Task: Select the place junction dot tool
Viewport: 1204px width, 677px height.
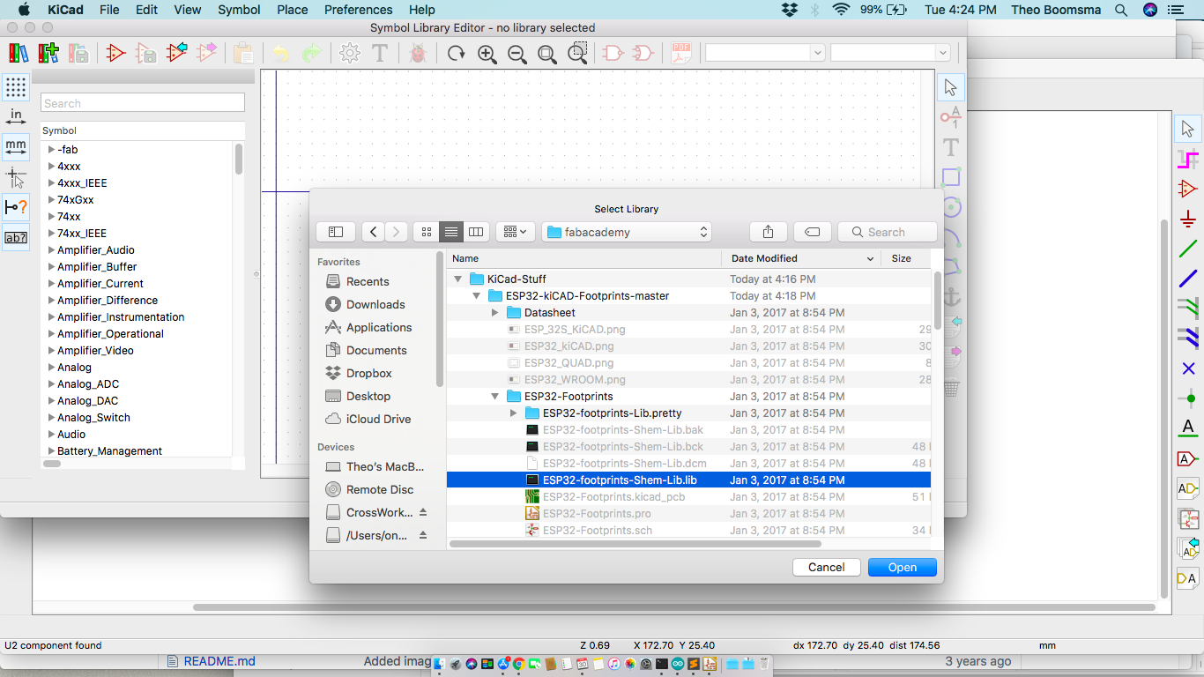Action: pos(1188,398)
